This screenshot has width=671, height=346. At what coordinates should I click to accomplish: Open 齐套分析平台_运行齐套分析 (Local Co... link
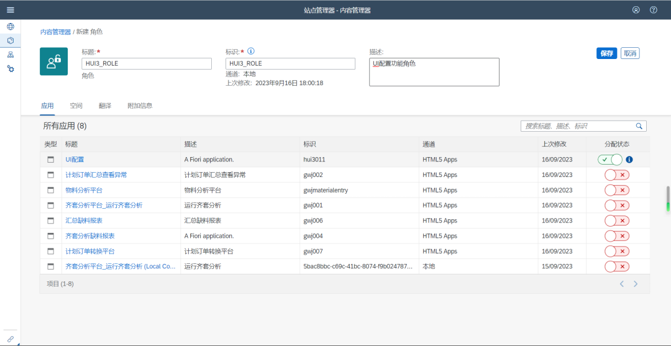[121, 266]
